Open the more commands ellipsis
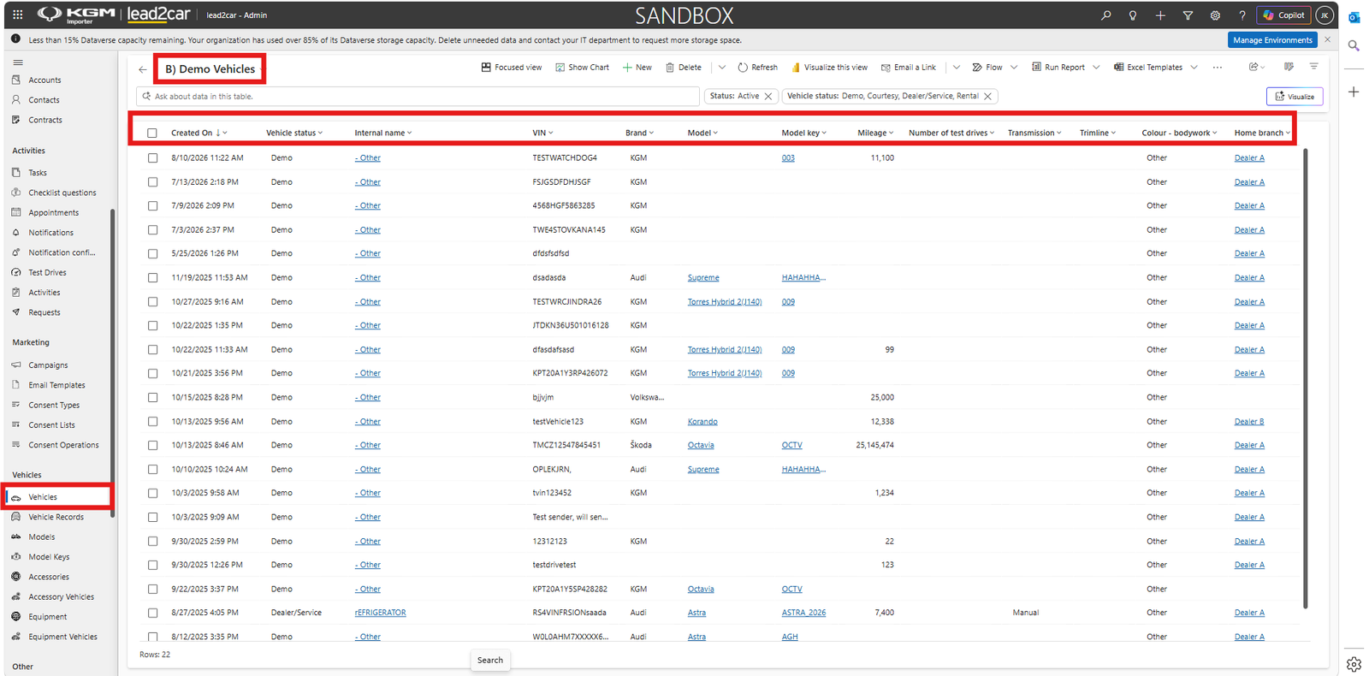This screenshot has width=1369, height=676. coord(1218,67)
